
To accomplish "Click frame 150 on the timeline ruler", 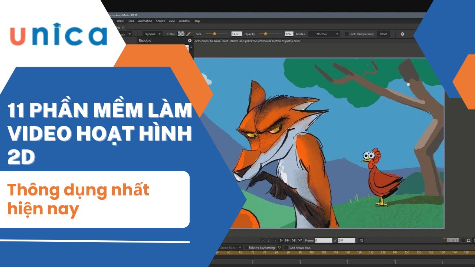I will click(407, 252).
